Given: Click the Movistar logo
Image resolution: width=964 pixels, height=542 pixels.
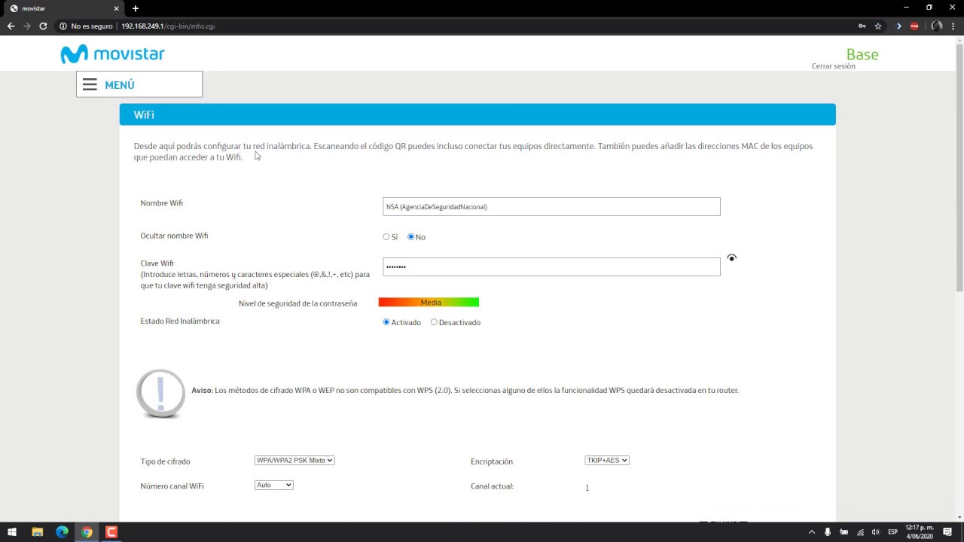Looking at the screenshot, I should tap(113, 54).
